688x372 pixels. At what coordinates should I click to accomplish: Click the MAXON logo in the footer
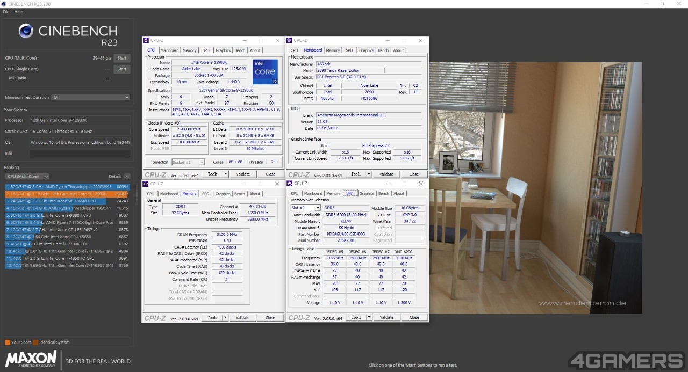click(x=31, y=359)
